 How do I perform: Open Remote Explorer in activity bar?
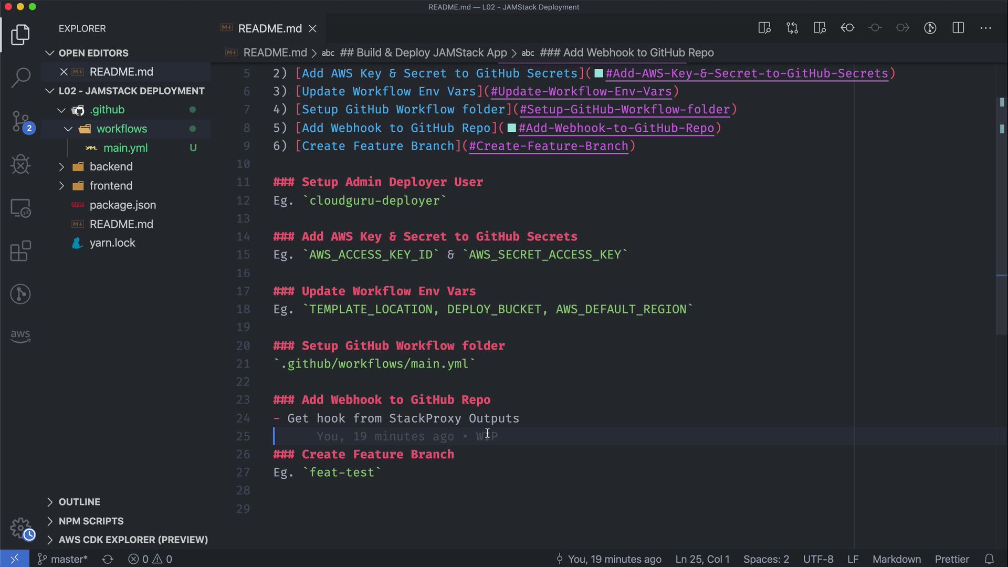coord(20,208)
